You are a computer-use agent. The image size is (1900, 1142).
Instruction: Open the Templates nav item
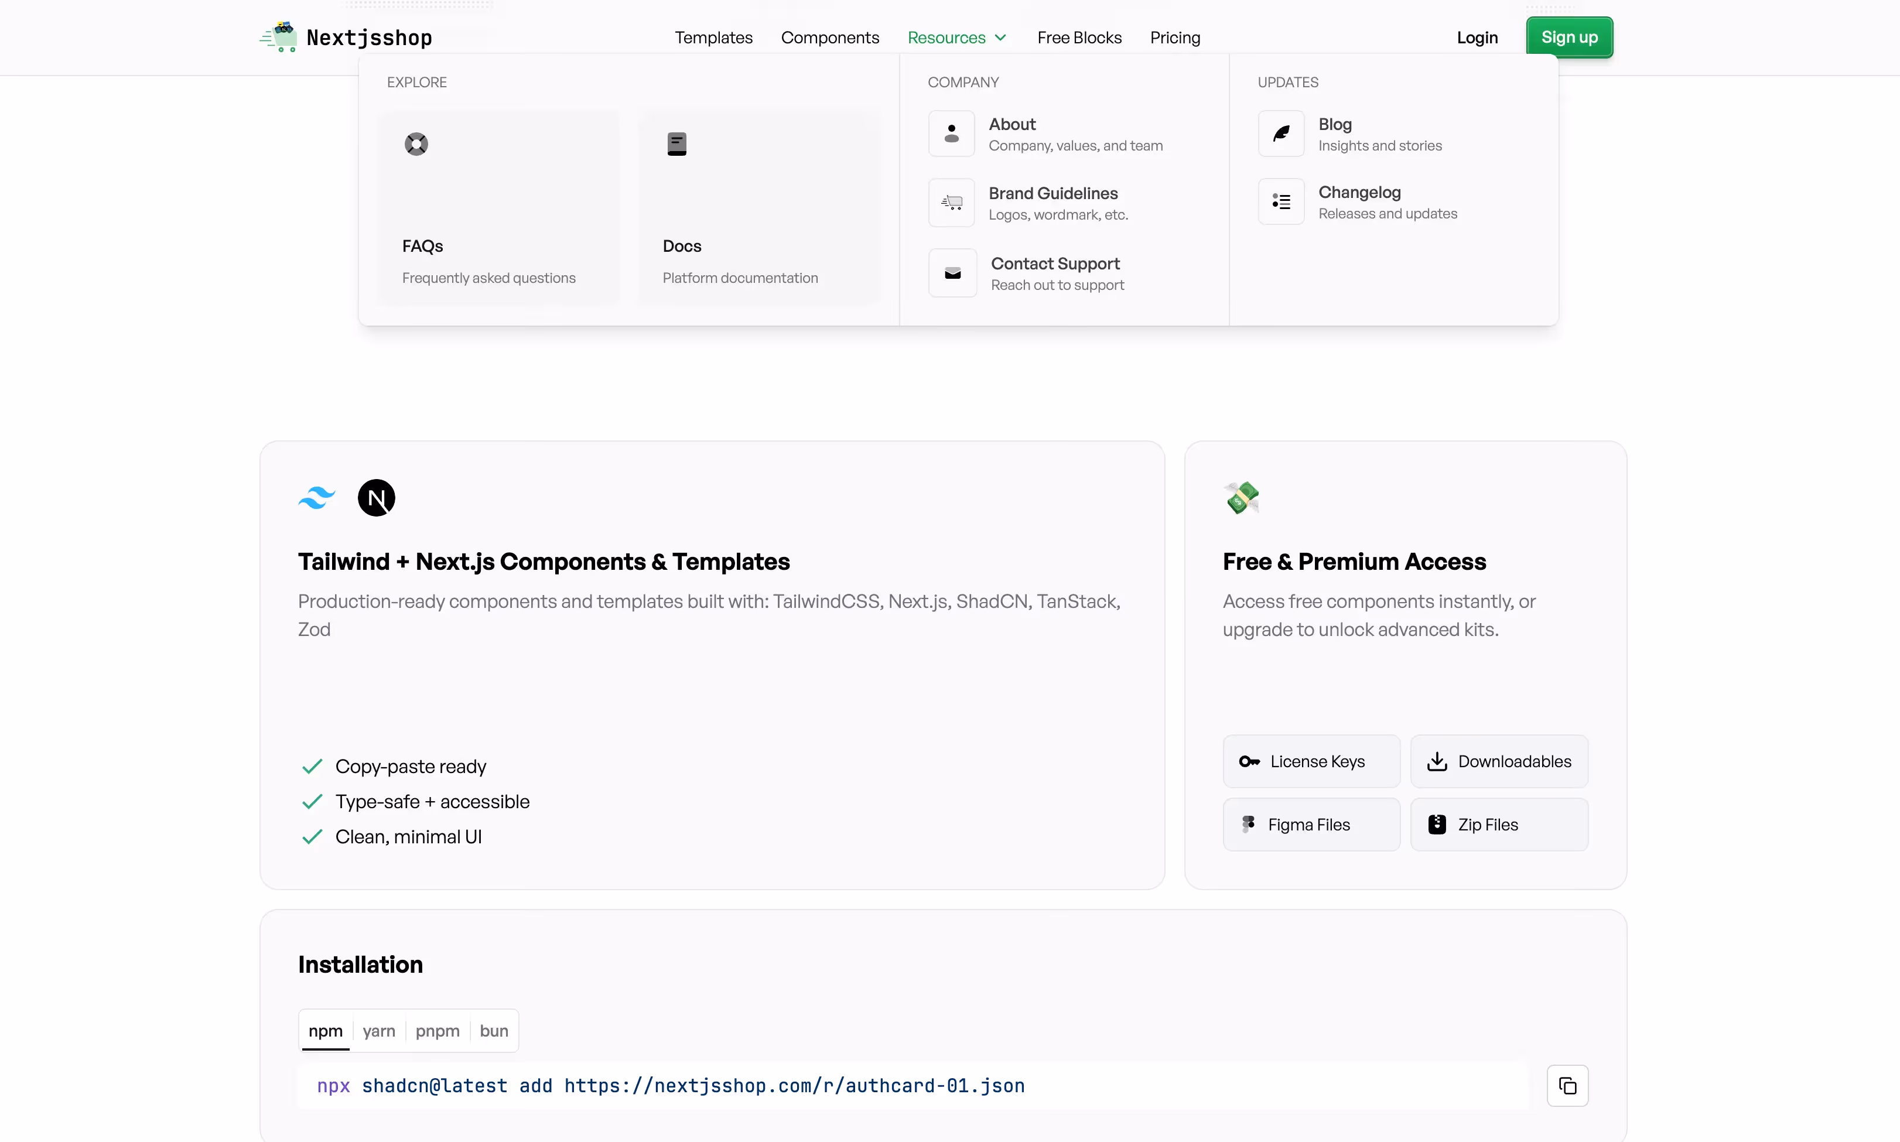click(713, 37)
